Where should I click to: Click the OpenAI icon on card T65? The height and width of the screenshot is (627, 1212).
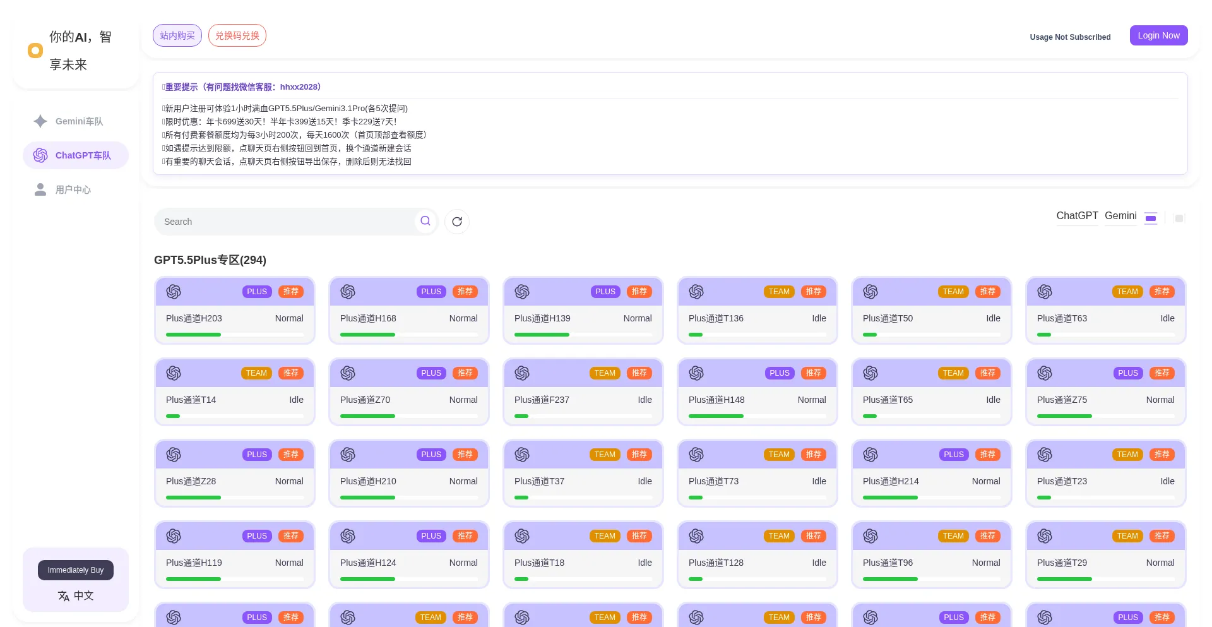click(870, 373)
